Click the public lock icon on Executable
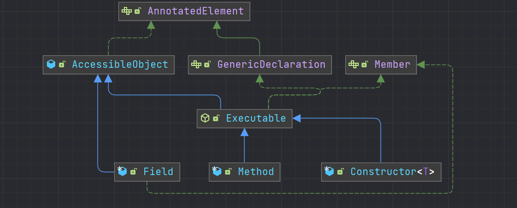This screenshot has width=517, height=208. 216,118
